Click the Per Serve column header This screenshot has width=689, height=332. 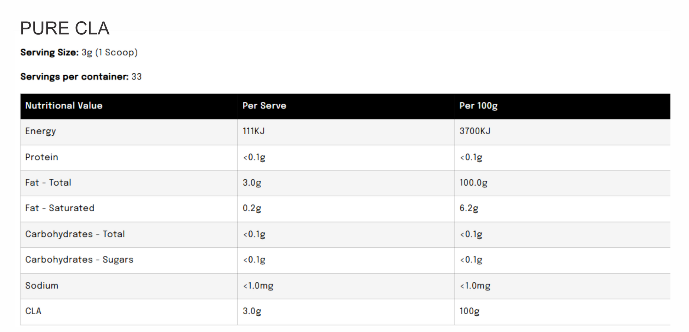(264, 106)
